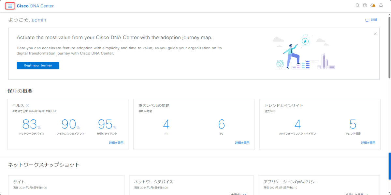Open the help question-mark icon
Viewport: 391px width, 195px height.
tap(365, 6)
